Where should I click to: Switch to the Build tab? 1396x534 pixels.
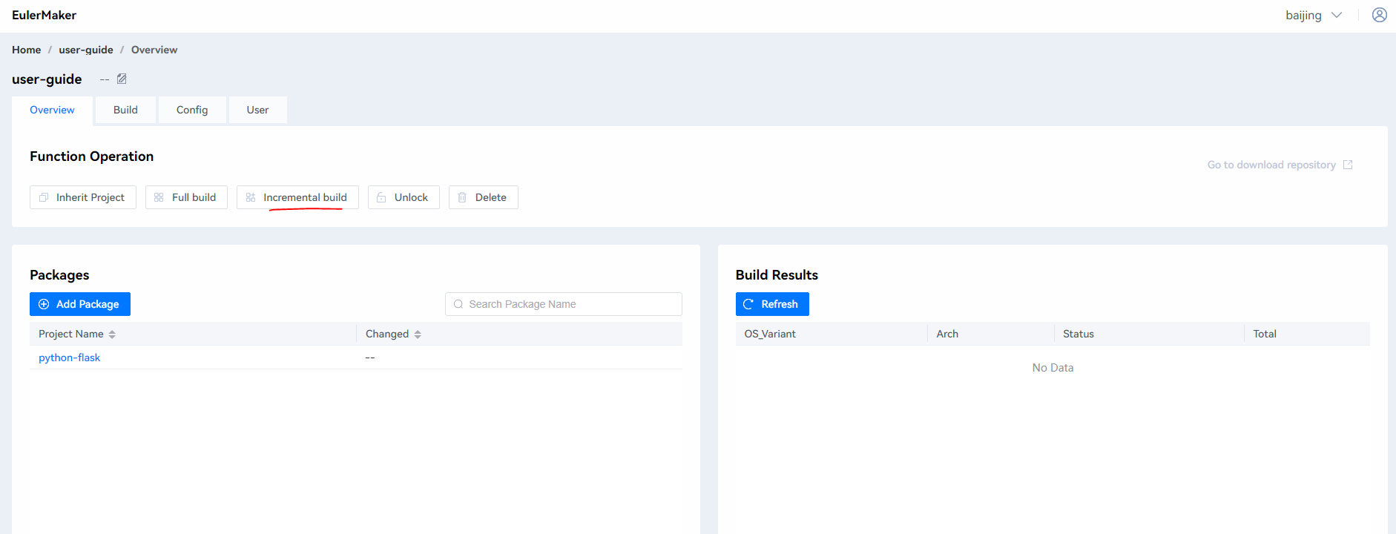(x=125, y=110)
